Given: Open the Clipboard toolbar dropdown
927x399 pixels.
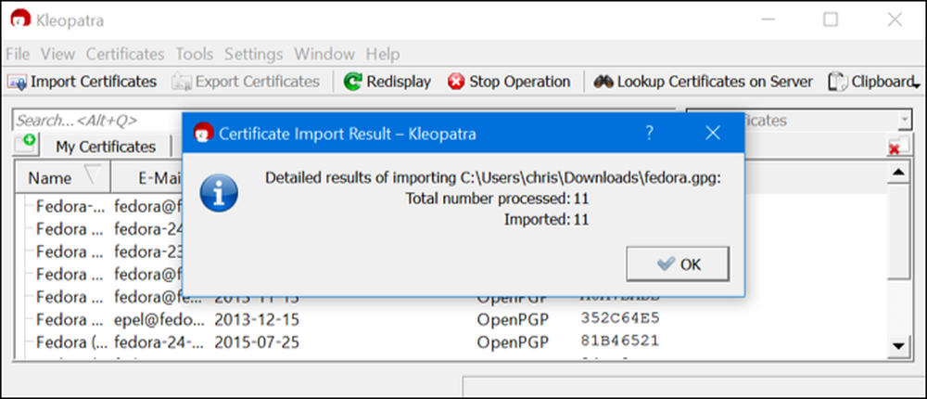Looking at the screenshot, I should [x=917, y=86].
